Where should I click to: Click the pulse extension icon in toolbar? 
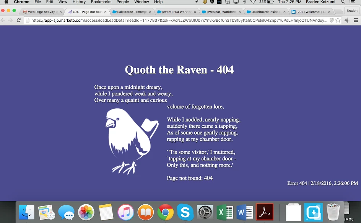(x=347, y=20)
